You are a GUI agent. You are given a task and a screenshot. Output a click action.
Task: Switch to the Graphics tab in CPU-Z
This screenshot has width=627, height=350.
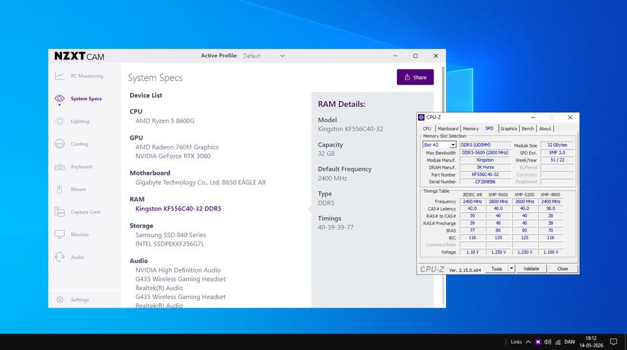[x=509, y=128]
